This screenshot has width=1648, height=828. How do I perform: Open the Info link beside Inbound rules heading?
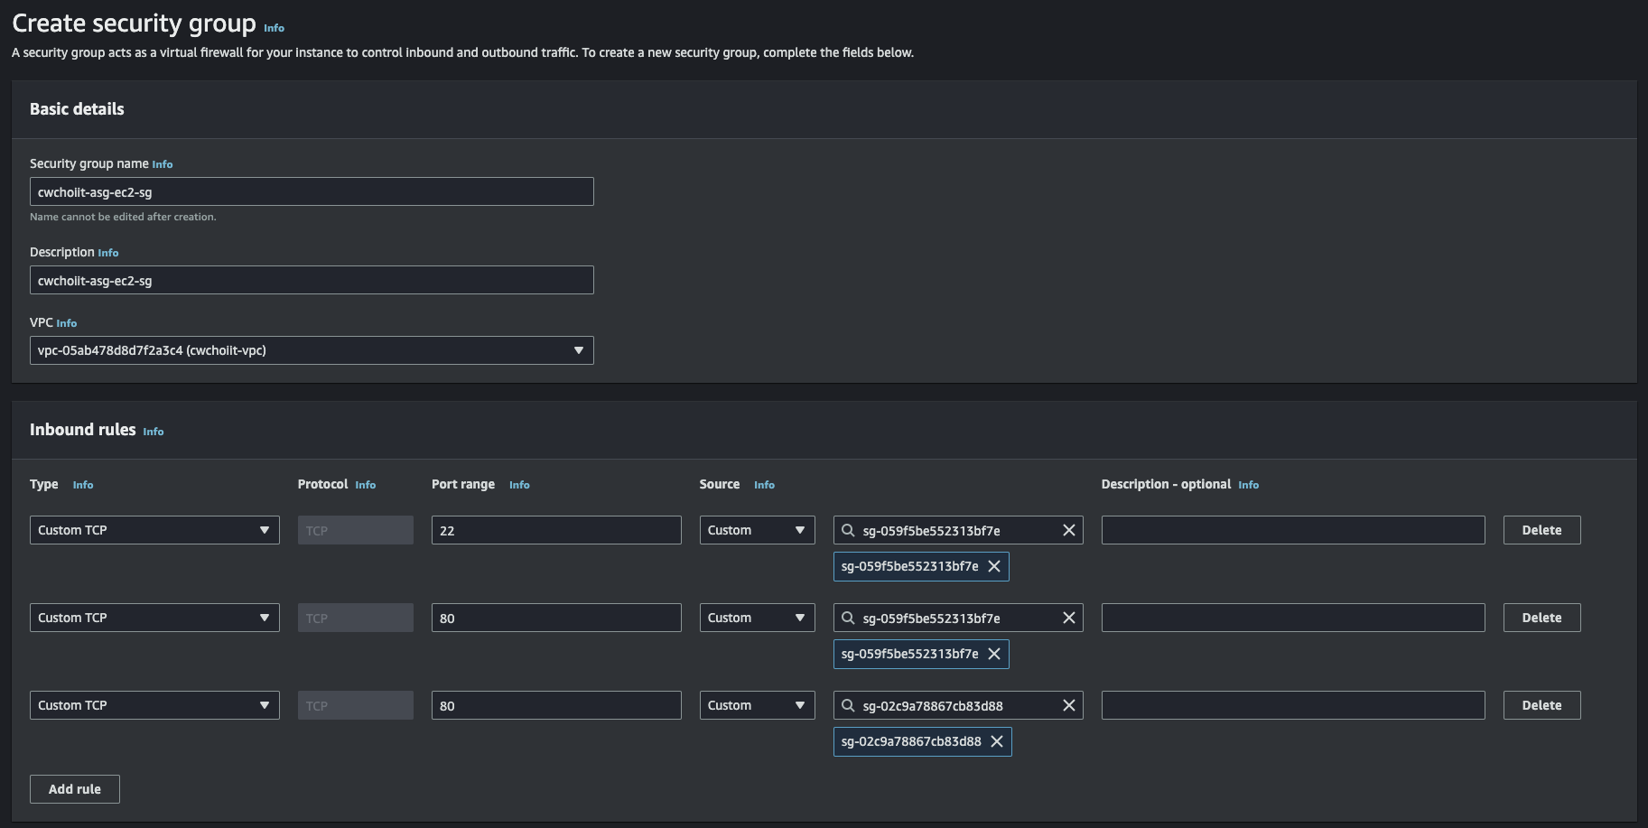pos(154,432)
